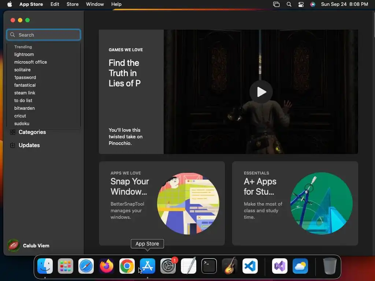Go to Updates in the sidebar
Viewport: 375px width, 281px height.
[29, 145]
